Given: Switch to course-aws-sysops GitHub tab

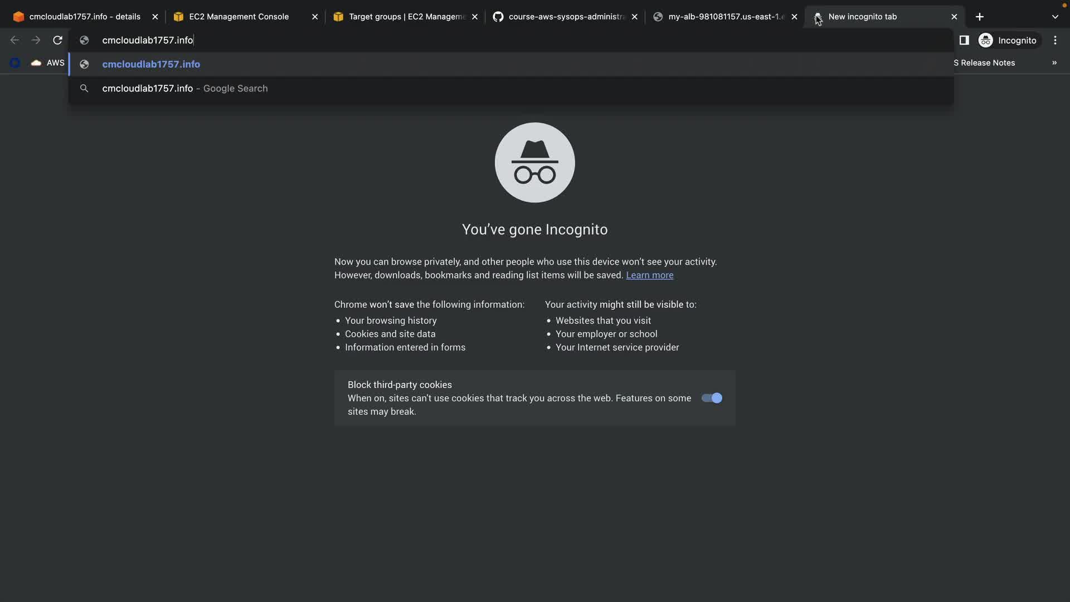Looking at the screenshot, I should (x=566, y=17).
